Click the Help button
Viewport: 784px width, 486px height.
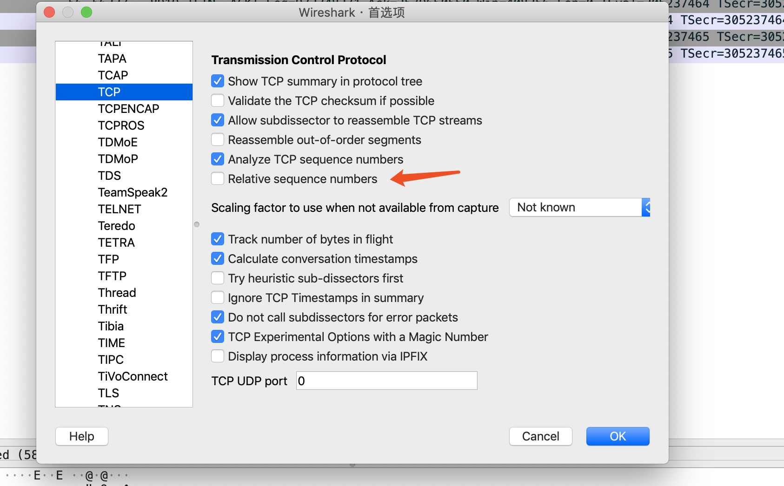click(81, 436)
